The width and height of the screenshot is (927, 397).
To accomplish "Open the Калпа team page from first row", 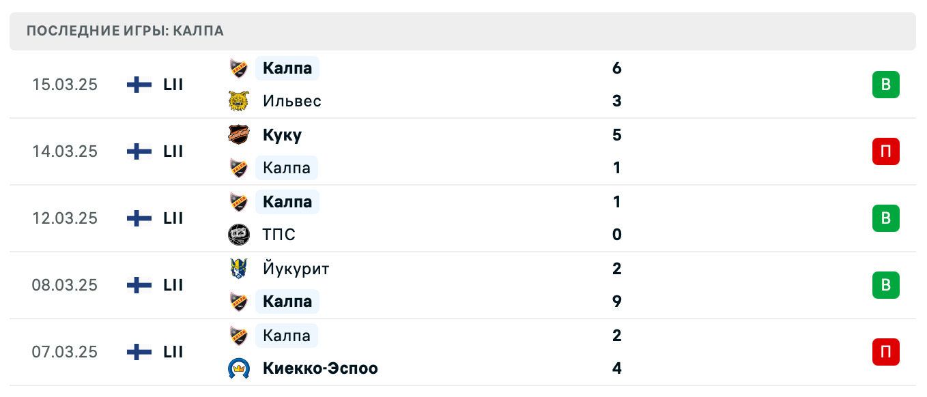I will [x=287, y=68].
